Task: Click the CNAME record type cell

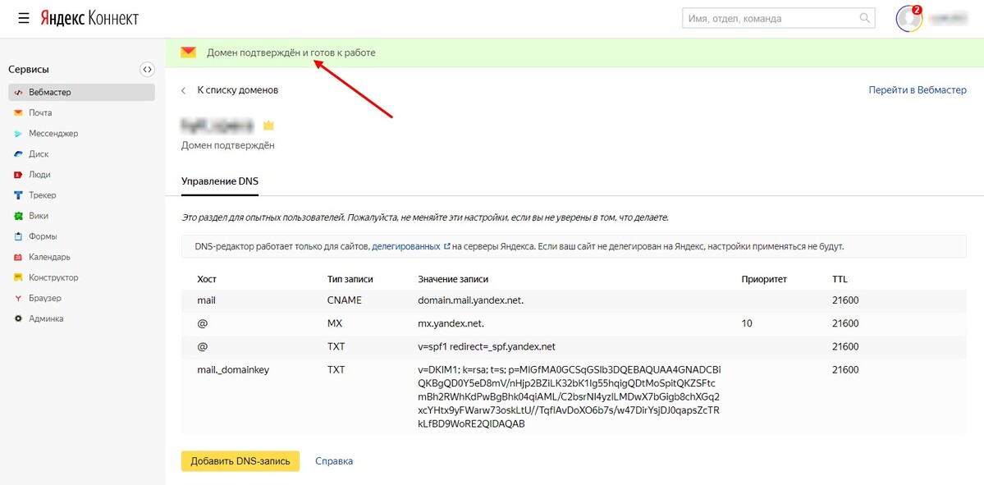Action: tap(345, 300)
